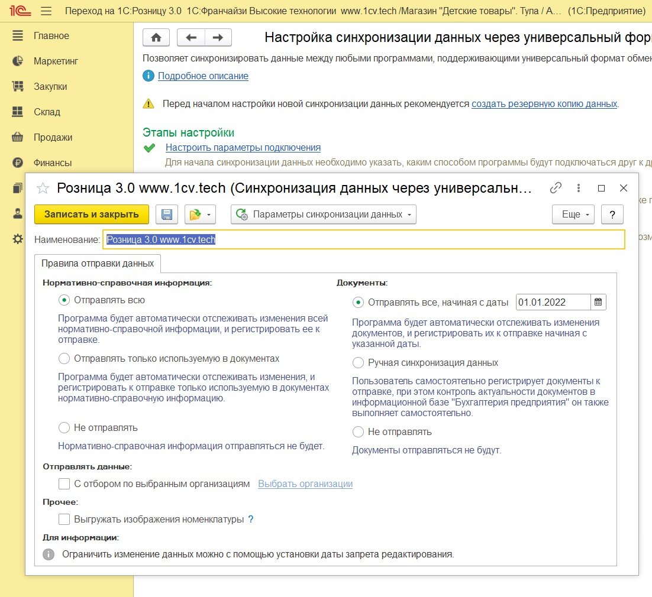Viewport: 652px width, 597px height.
Task: Click Записать и закрыть button
Action: [92, 215]
